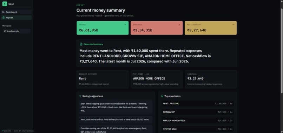Viewport: 283px width, 133px height.
Task: Click the Top merchants store icon
Action: 162,96
